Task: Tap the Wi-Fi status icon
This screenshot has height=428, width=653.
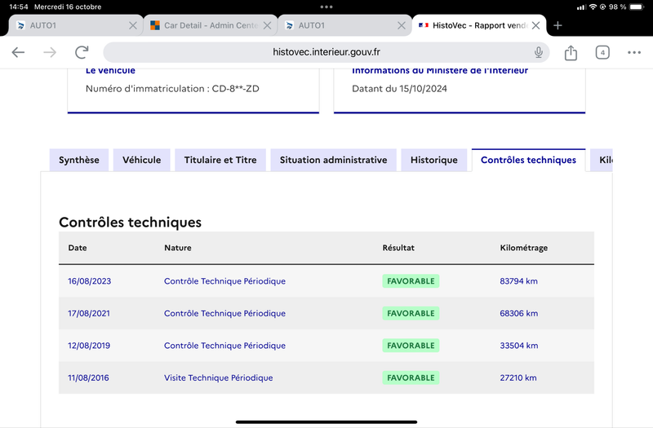Action: click(593, 7)
